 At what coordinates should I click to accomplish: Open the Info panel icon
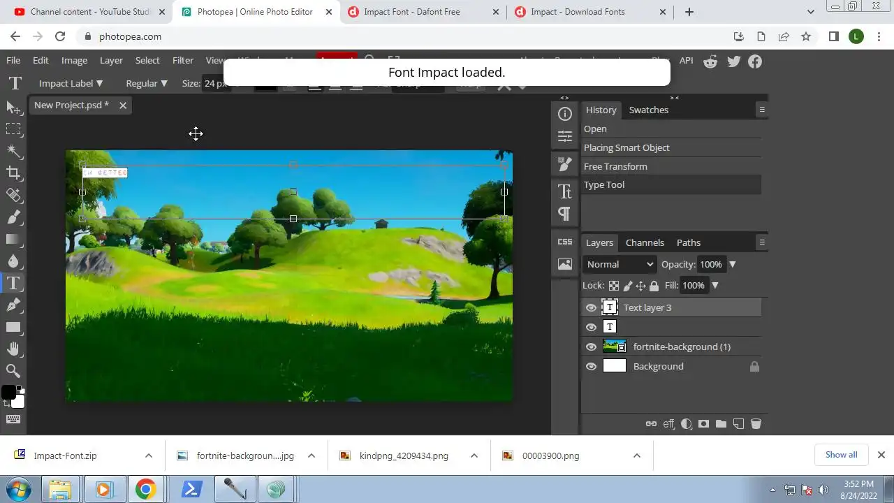(x=565, y=114)
